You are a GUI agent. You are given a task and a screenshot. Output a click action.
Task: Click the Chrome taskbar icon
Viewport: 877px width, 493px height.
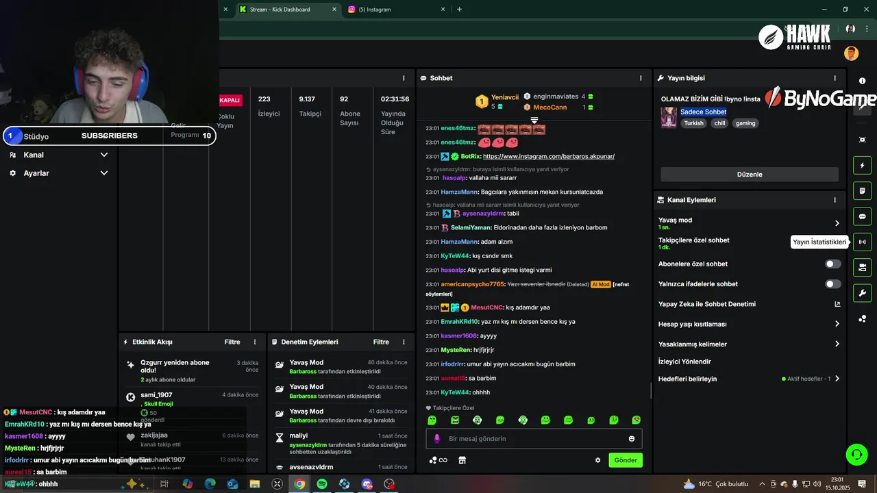pos(299,484)
